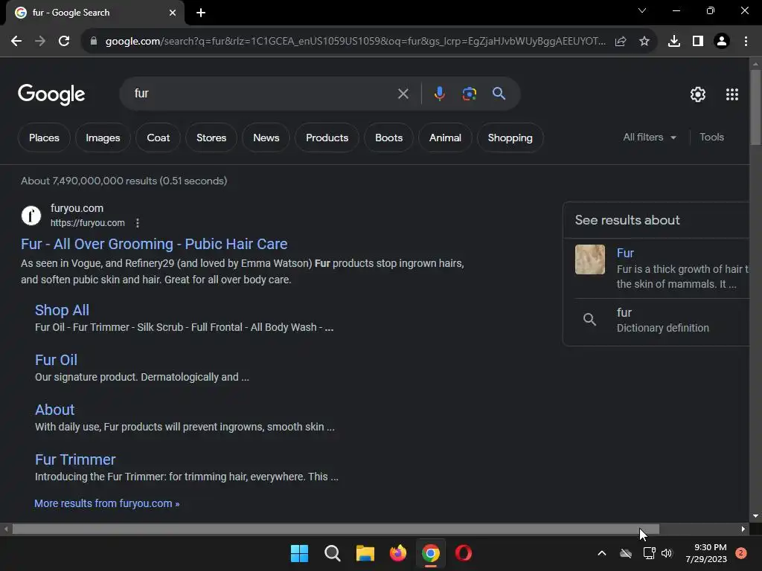
Task: View more results from furyou.com
Action: [107, 503]
